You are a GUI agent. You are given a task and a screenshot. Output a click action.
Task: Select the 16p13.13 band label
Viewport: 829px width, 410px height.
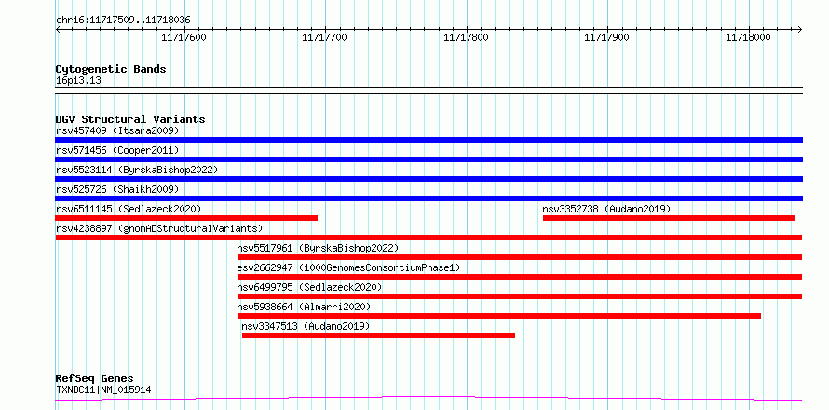pyautogui.click(x=79, y=81)
